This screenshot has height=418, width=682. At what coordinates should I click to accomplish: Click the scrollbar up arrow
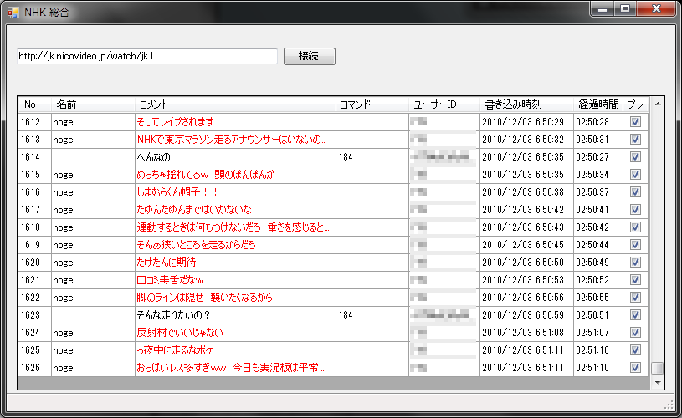[658, 104]
